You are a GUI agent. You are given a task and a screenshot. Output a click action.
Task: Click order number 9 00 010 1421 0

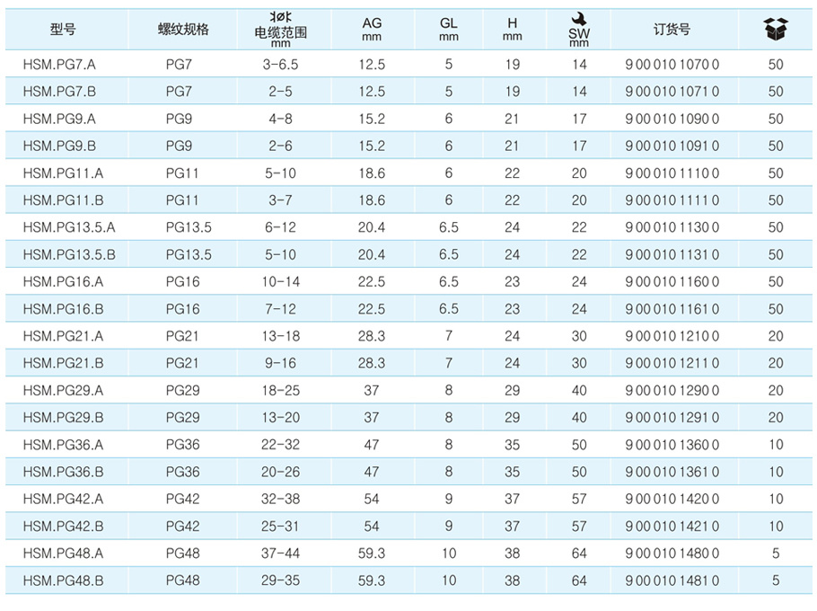click(672, 526)
